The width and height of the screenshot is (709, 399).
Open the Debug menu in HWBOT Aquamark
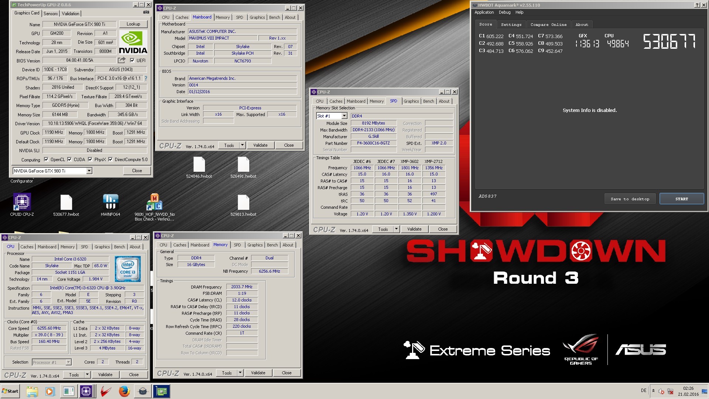[504, 12]
